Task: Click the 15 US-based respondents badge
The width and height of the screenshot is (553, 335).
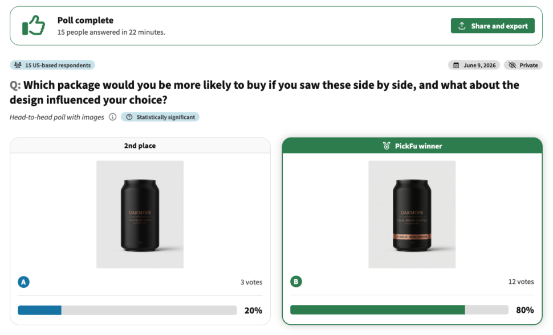Action: pos(52,65)
